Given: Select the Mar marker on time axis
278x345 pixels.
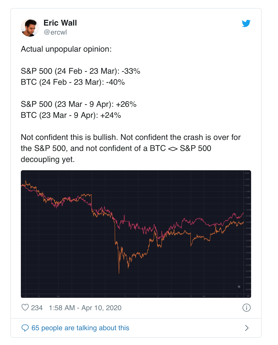Looking at the screenshot, I should (x=58, y=296).
